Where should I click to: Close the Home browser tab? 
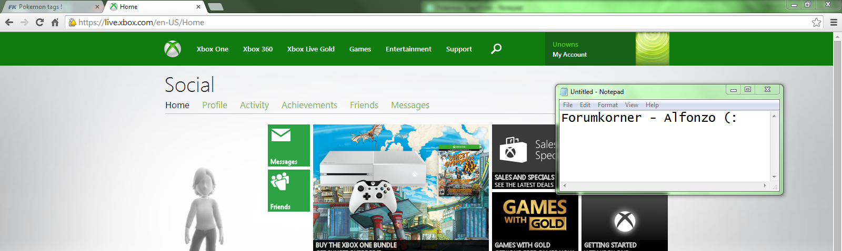[x=198, y=7]
